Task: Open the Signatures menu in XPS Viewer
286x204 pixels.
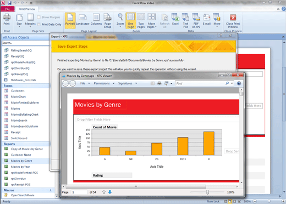Action: click(x=128, y=83)
